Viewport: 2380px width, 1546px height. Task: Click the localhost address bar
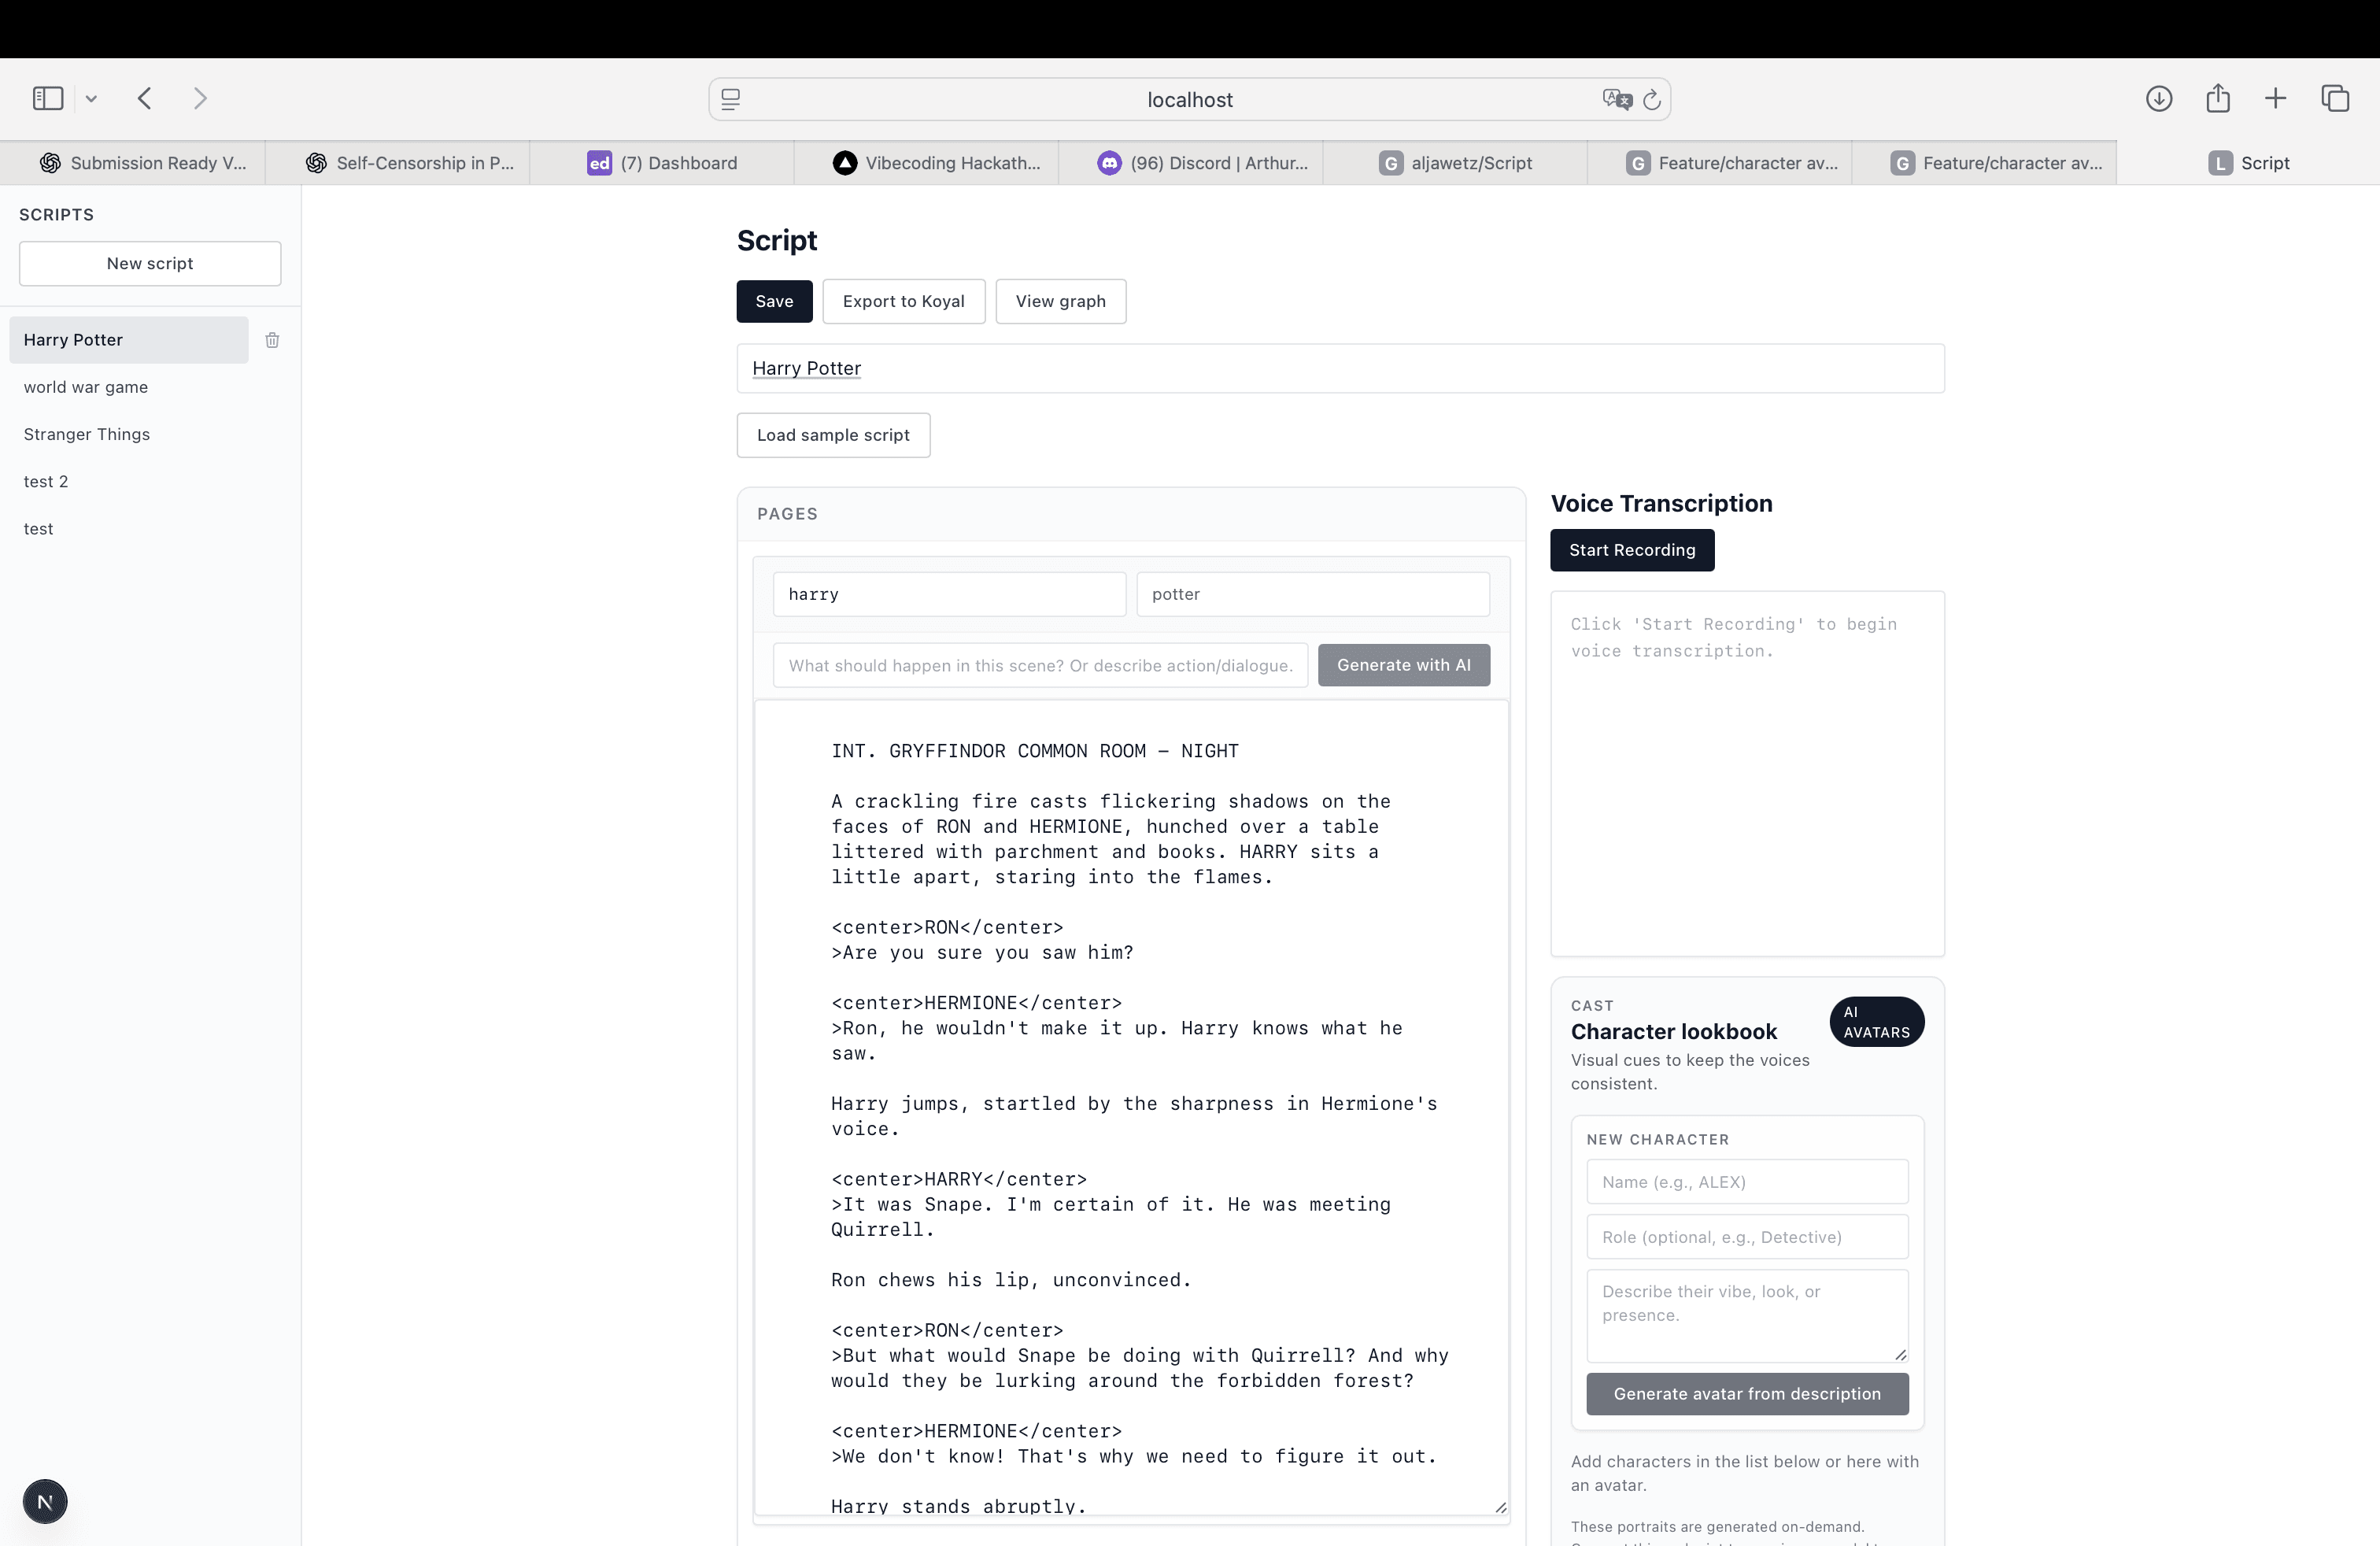pos(1189,99)
